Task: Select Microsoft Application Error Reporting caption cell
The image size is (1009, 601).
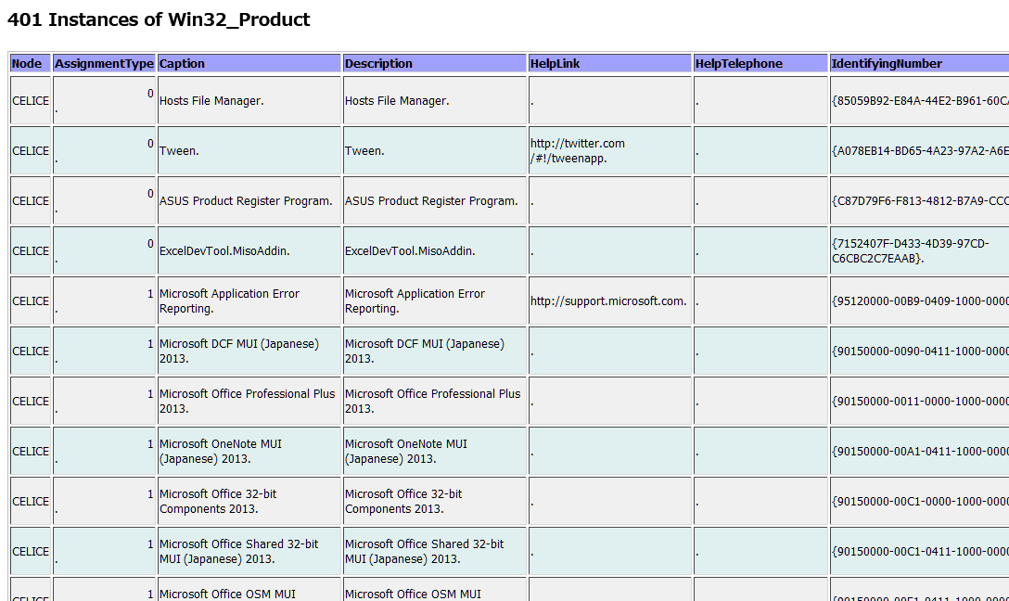Action: [229, 300]
